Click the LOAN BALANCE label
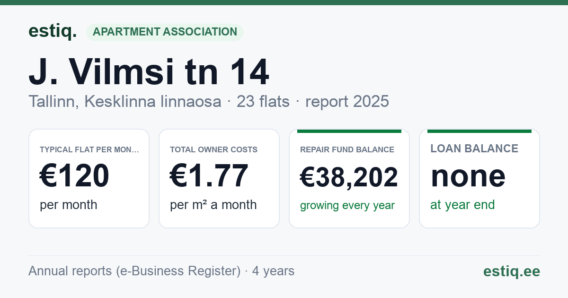This screenshot has height=298, width=568. click(474, 149)
